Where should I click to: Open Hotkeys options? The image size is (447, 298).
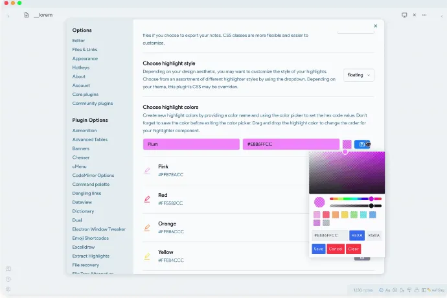tap(81, 67)
